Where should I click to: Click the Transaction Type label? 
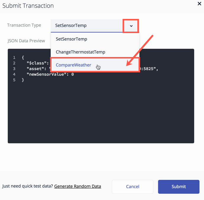[24, 25]
